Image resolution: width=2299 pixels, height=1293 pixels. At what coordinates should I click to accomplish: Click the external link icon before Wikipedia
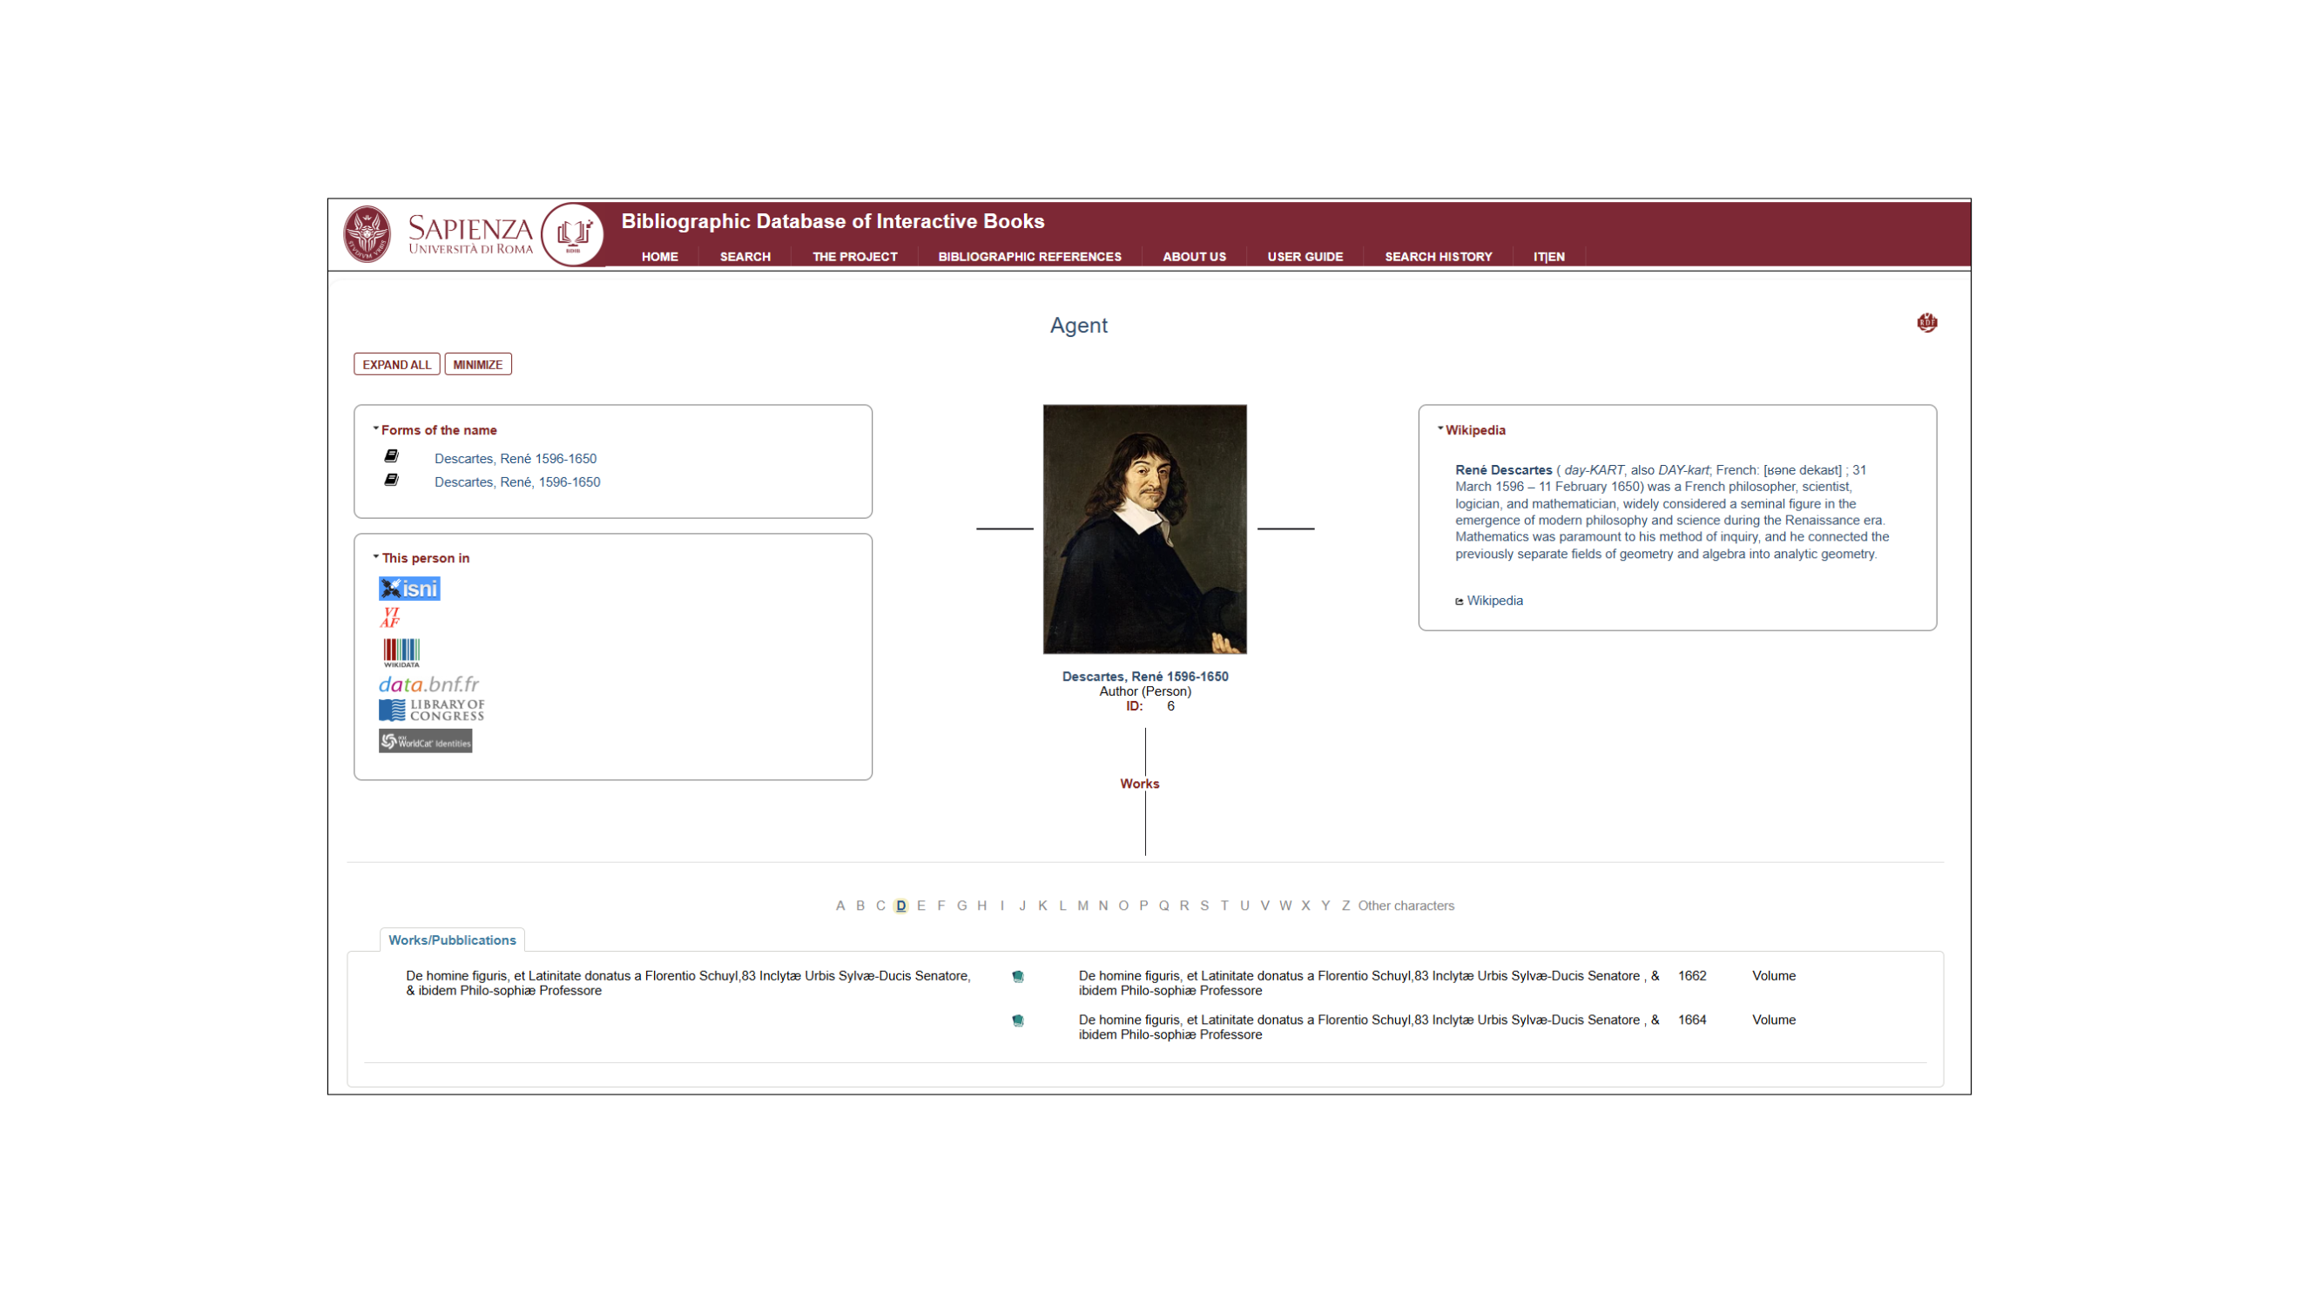(x=1460, y=602)
